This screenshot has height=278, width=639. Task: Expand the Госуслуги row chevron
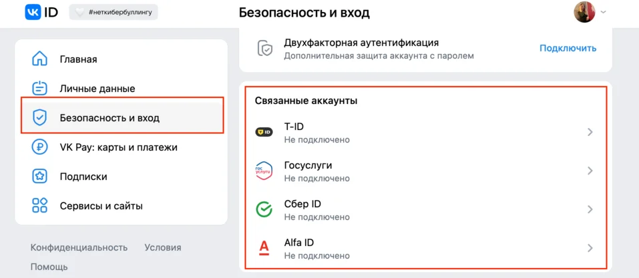tap(590, 171)
